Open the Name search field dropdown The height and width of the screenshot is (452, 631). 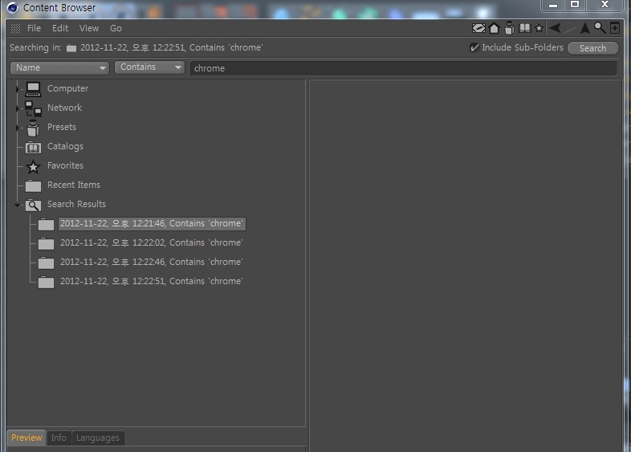click(59, 67)
